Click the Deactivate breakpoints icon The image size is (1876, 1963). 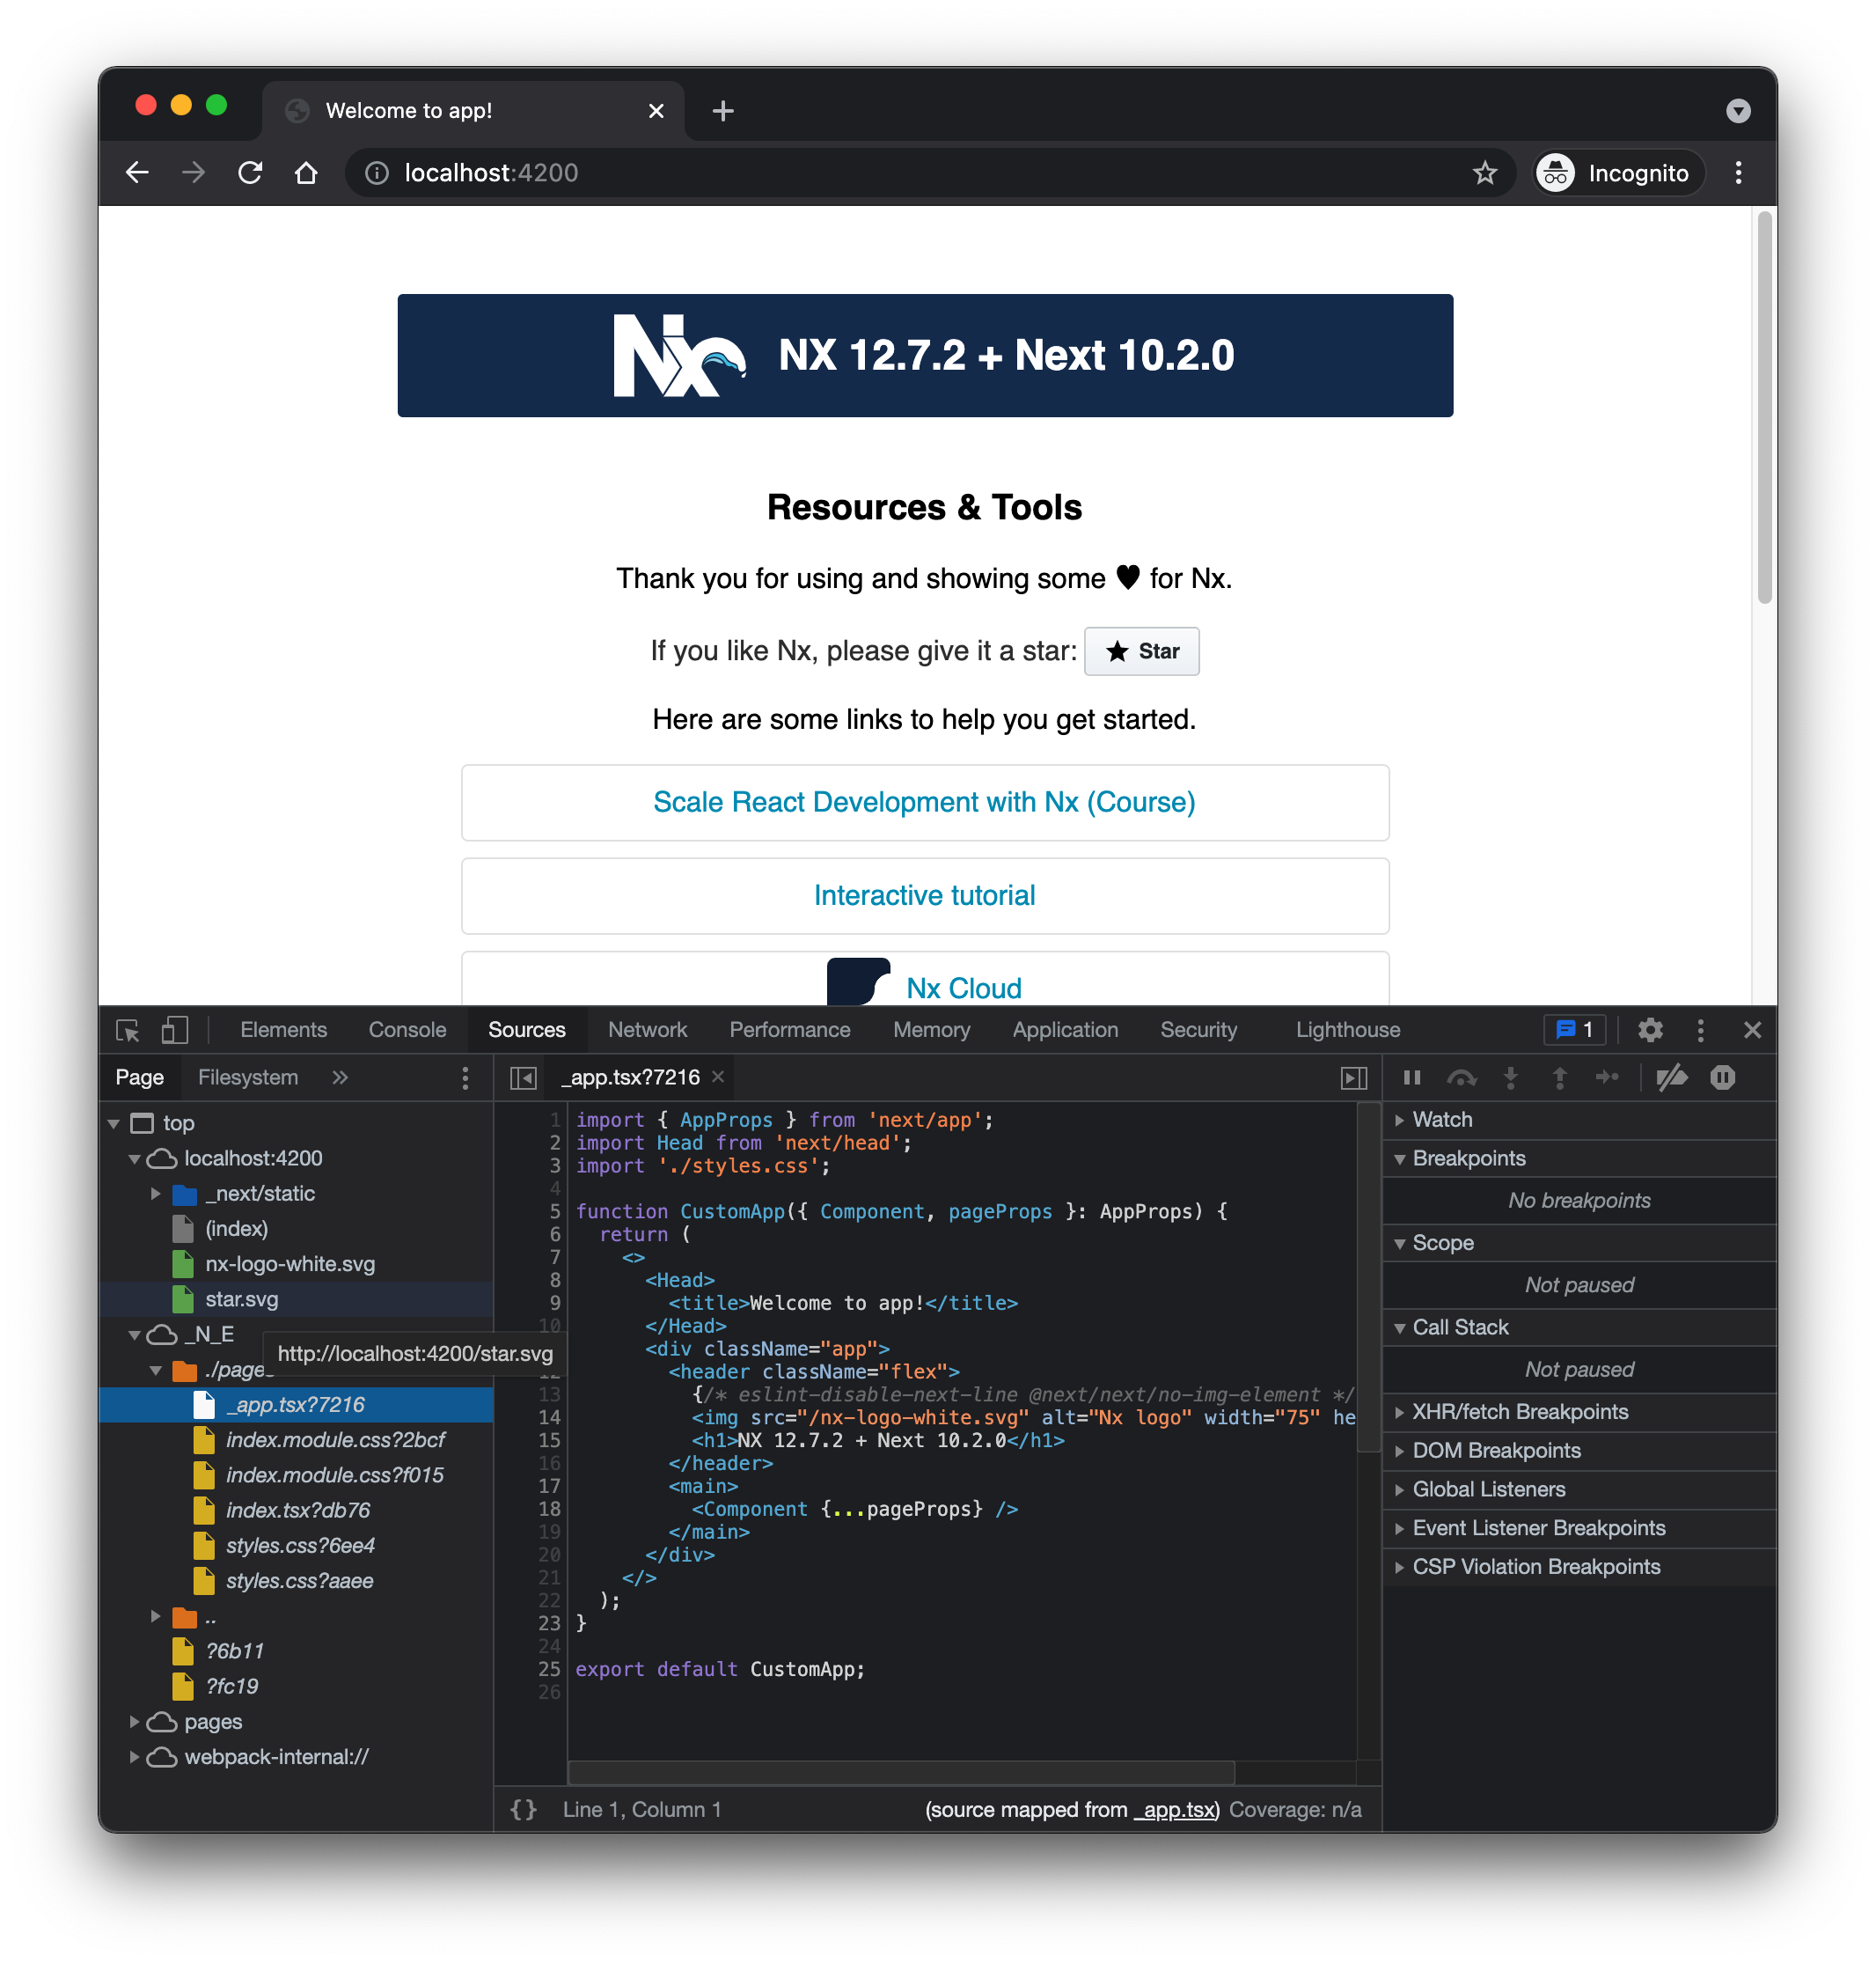1672,1077
